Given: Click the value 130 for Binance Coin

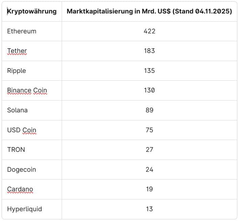Looking at the screenshot, I should 149,90.
